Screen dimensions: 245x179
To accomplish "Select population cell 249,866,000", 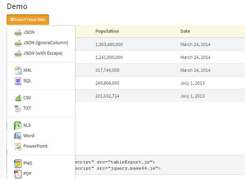I will pyautogui.click(x=108, y=83).
